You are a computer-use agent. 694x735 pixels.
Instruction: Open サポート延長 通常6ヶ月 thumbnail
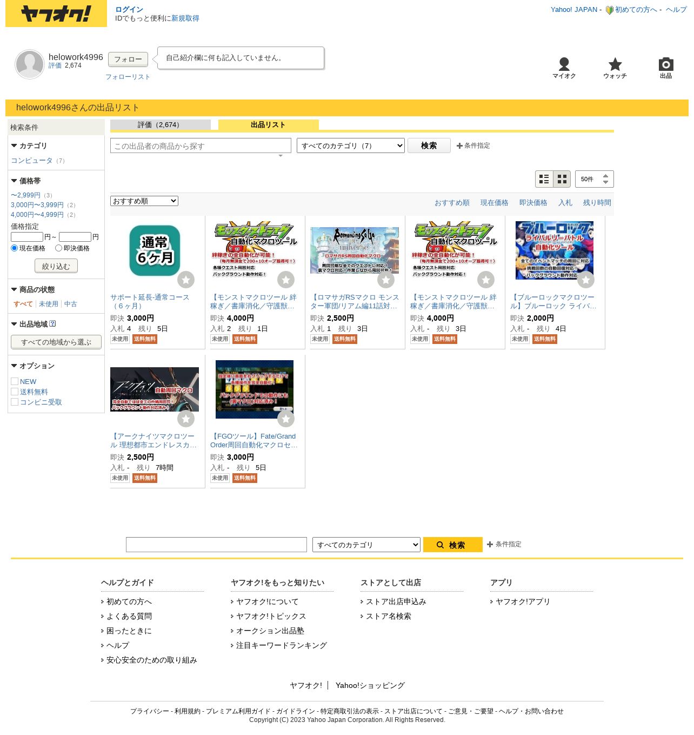pos(155,251)
